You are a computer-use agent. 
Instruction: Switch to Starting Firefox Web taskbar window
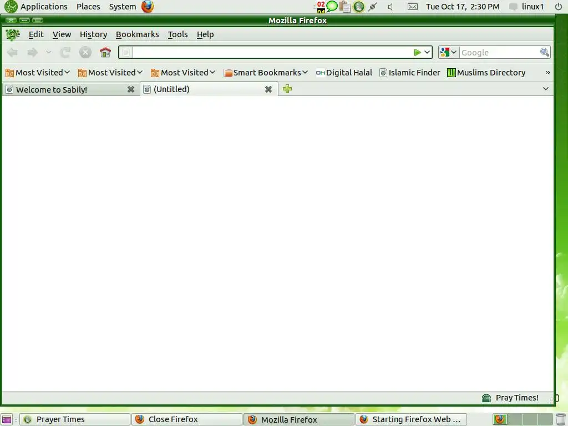pyautogui.click(x=411, y=419)
